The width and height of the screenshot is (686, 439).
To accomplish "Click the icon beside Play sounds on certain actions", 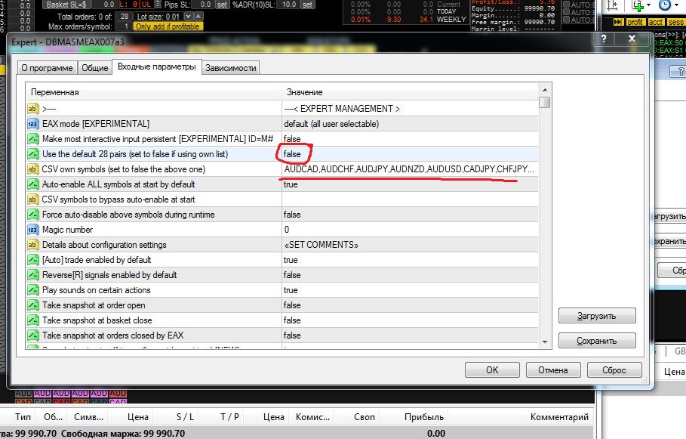I will pyautogui.click(x=32, y=290).
